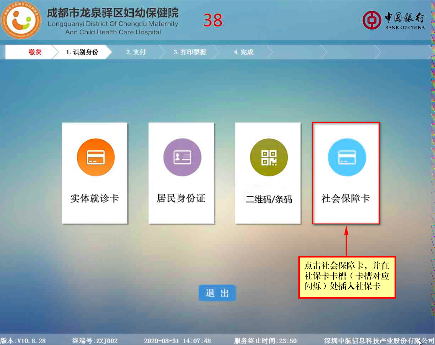
Task: Select the purple resident ID card icon
Action: coord(182,157)
